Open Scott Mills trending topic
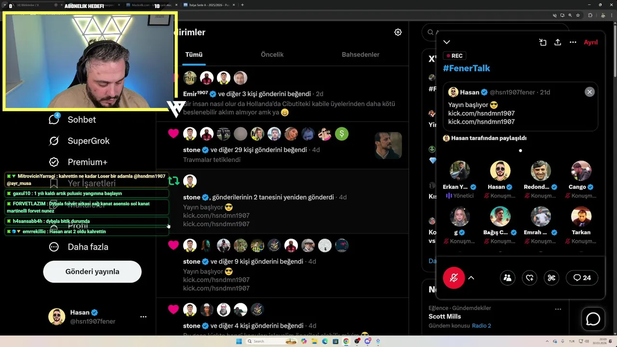Image resolution: width=617 pixels, height=347 pixels. click(444, 317)
